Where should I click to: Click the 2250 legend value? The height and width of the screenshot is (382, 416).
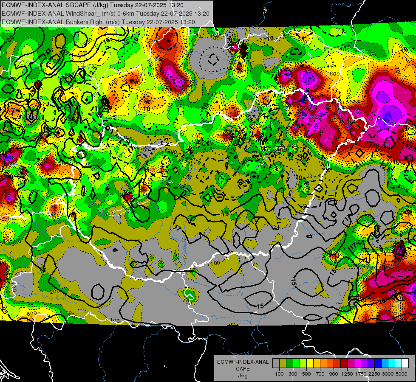[374, 374]
